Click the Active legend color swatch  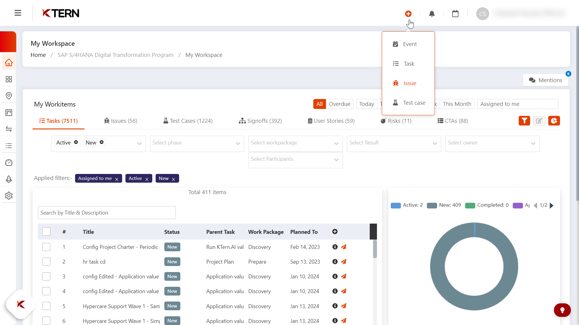click(x=396, y=206)
